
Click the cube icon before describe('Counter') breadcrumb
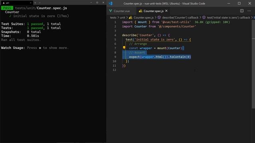pos(159,17)
